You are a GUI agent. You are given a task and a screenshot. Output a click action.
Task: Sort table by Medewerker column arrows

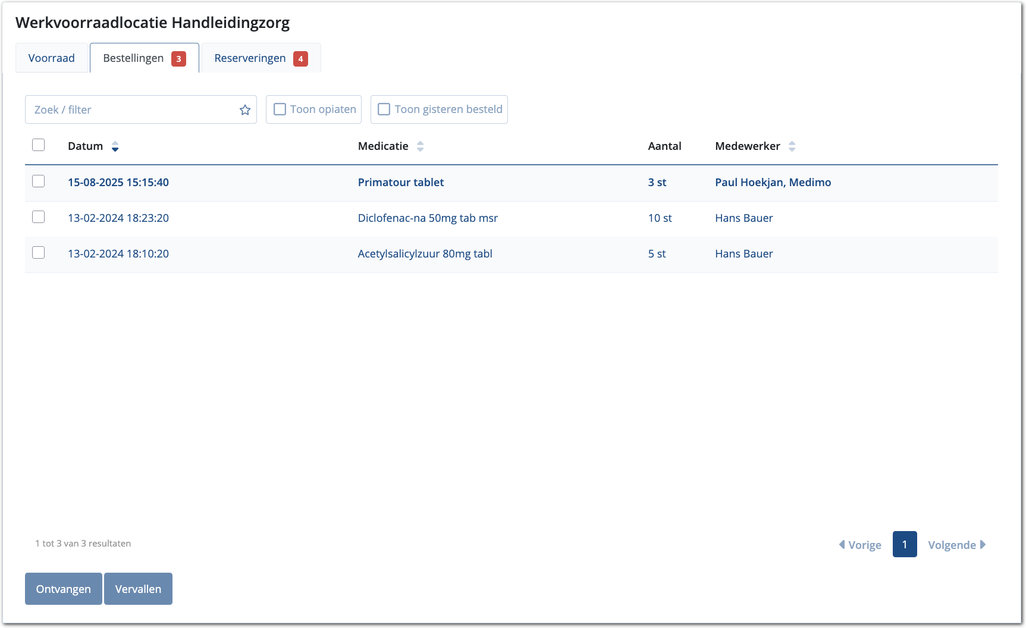coord(792,146)
